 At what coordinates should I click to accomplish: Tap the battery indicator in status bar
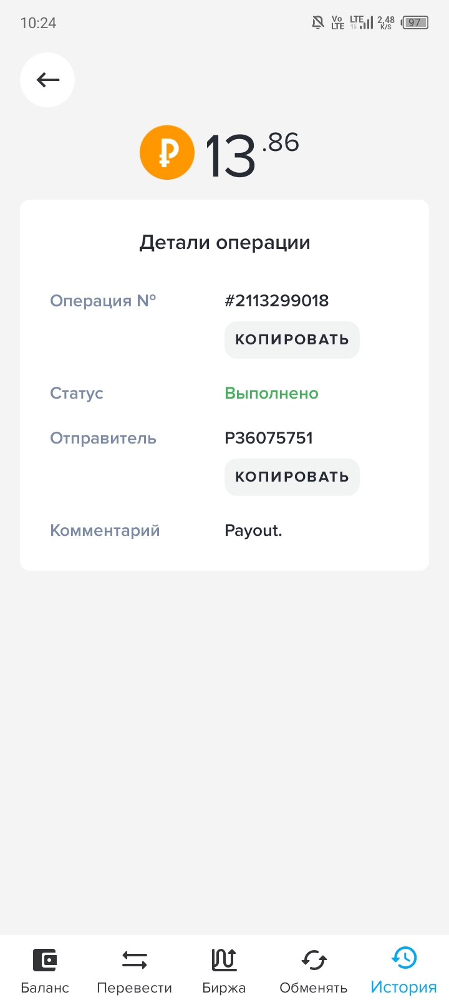pos(415,23)
